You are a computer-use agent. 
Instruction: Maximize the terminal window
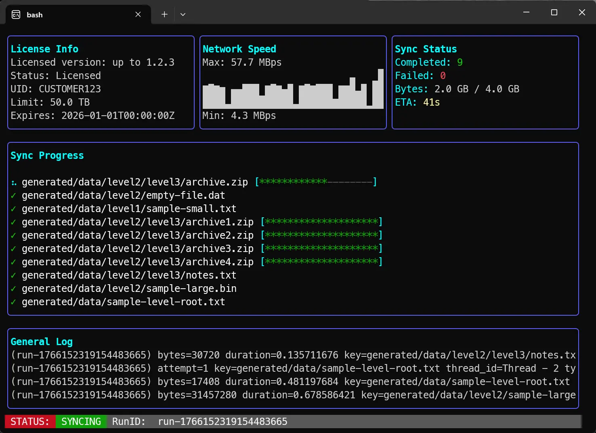(x=554, y=12)
